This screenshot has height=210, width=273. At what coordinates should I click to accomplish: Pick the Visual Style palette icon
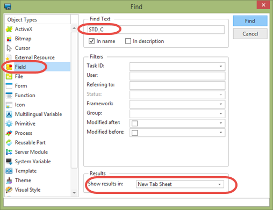click(x=9, y=190)
